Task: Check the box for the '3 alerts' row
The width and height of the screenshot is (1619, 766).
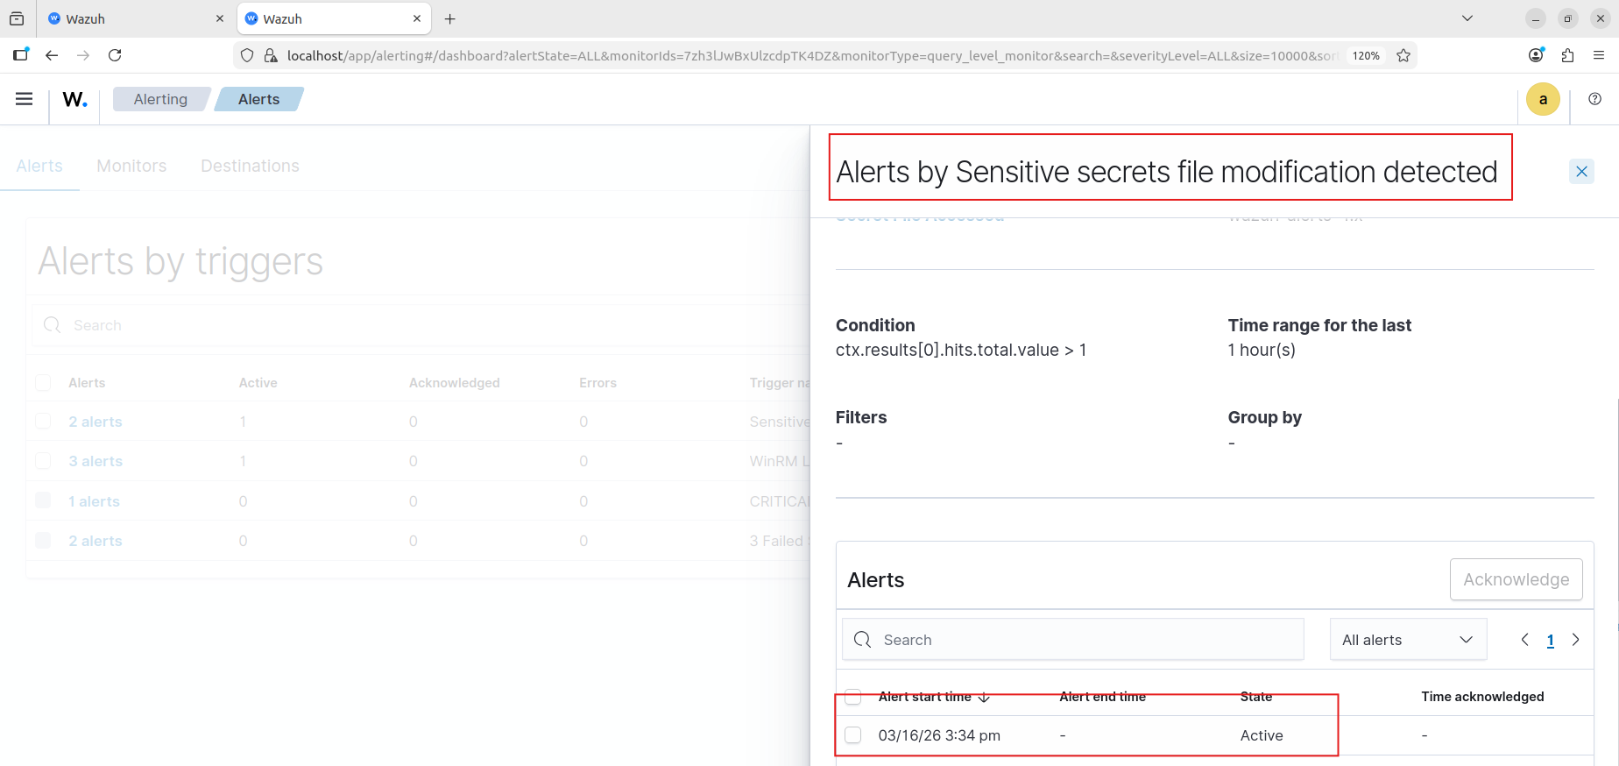Action: click(43, 461)
